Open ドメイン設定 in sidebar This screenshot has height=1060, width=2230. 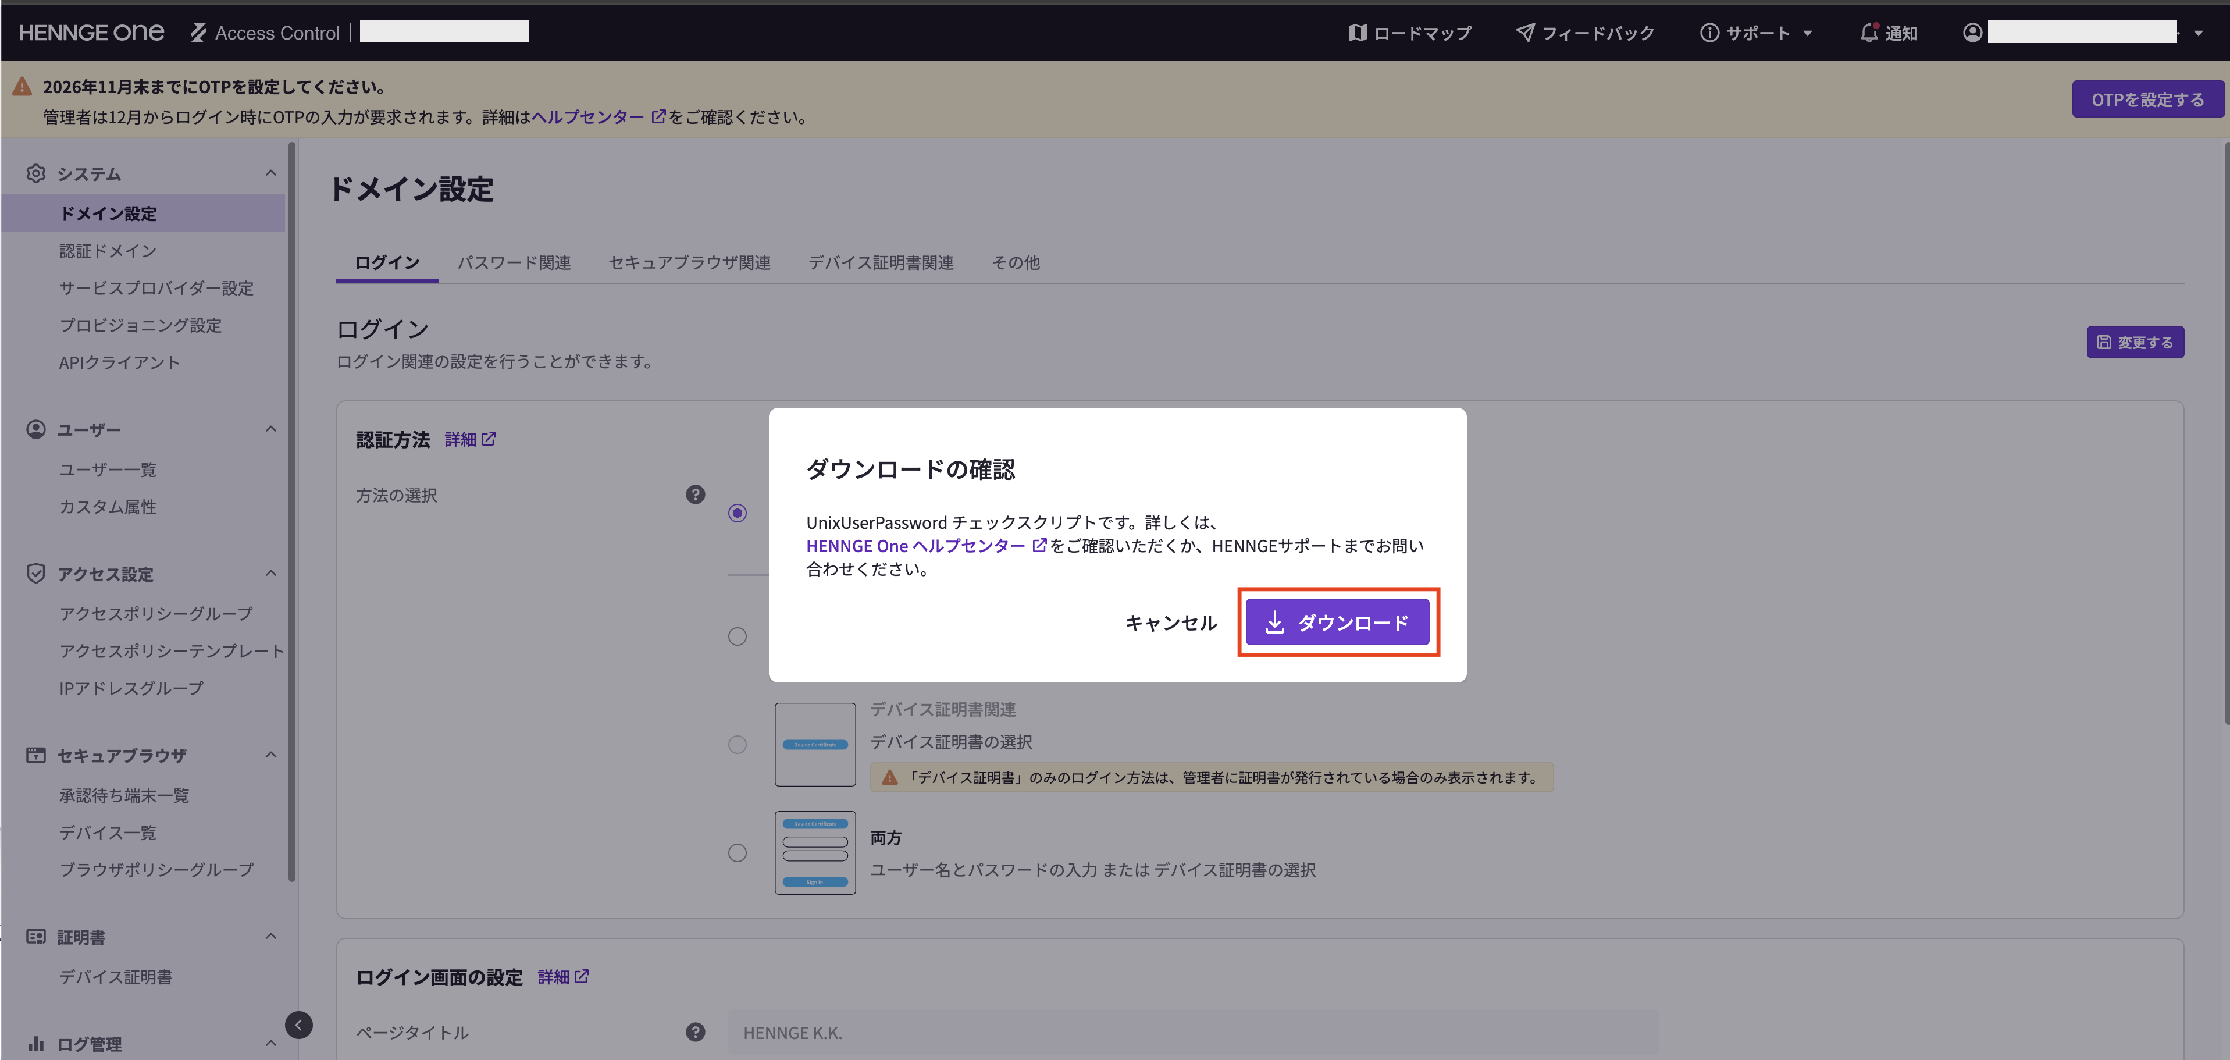[144, 213]
